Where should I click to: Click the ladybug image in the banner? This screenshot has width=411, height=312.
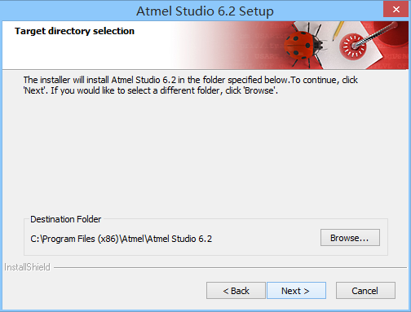point(304,45)
